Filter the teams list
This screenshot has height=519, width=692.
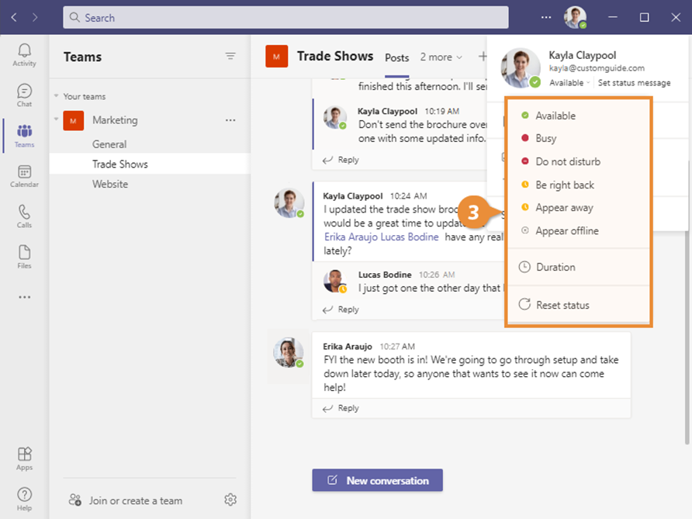(x=230, y=56)
